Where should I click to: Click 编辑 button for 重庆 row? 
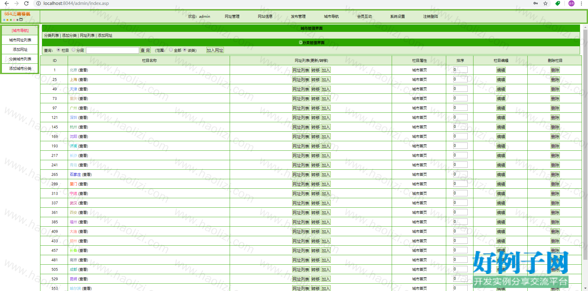point(501,99)
